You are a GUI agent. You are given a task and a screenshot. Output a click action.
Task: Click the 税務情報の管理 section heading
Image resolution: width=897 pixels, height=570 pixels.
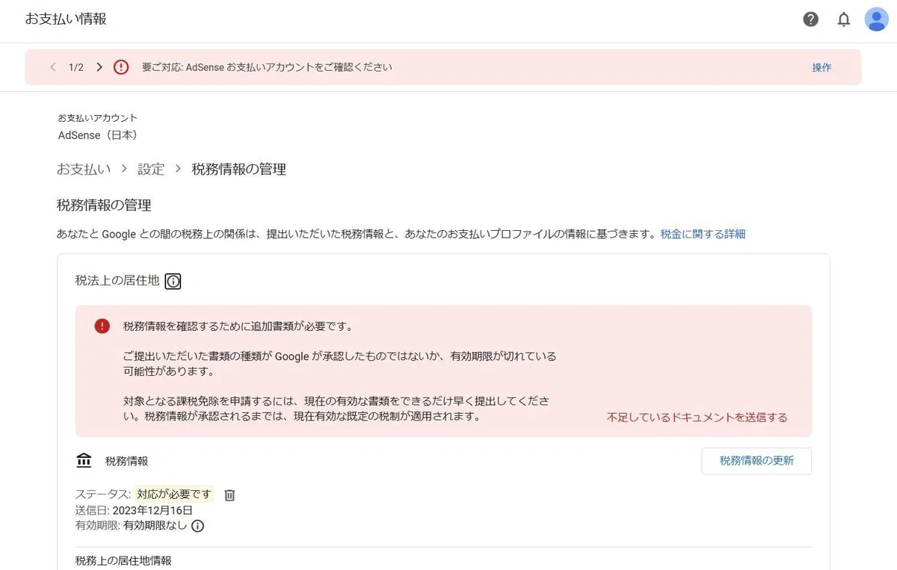coord(104,205)
